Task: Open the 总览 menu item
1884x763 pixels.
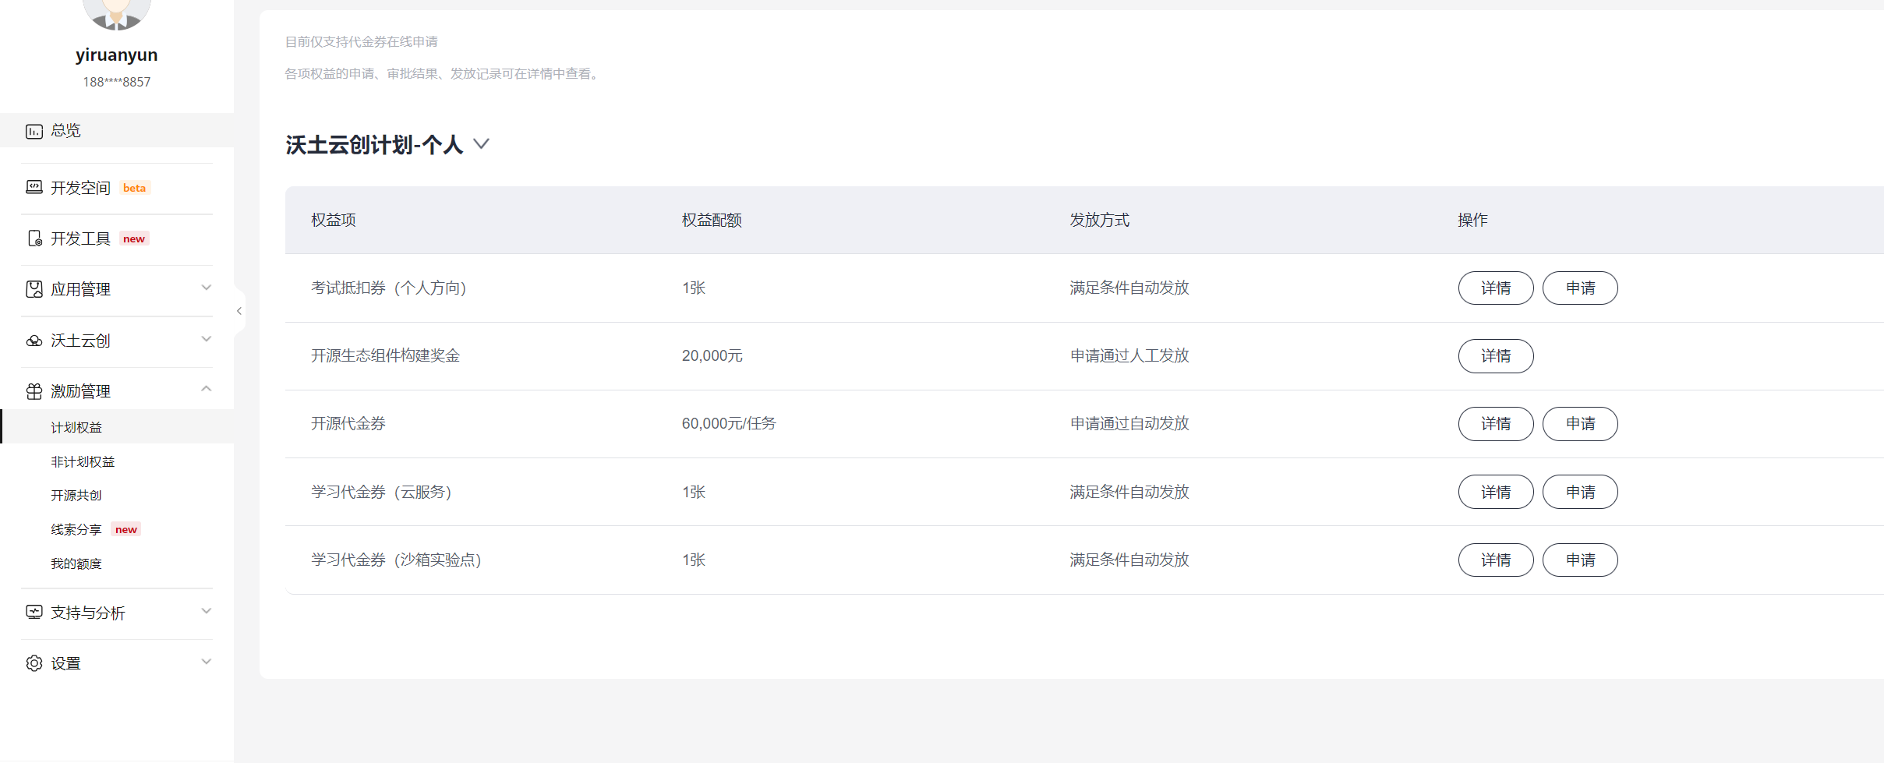Action: [117, 130]
